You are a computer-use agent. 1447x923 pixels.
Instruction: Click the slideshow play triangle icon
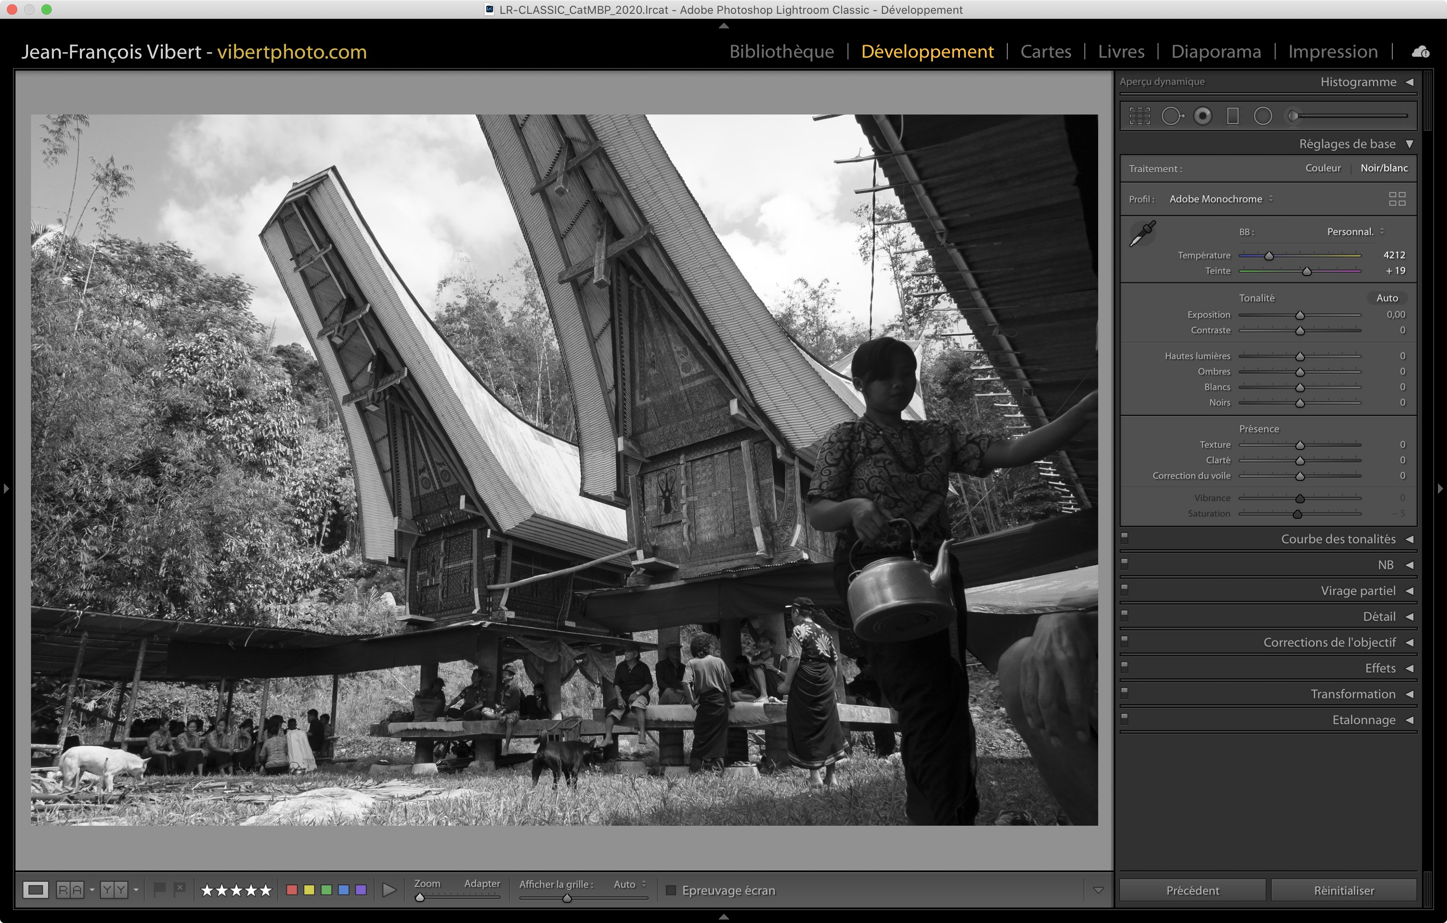click(x=389, y=889)
